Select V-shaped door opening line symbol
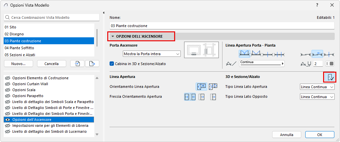 [x=257, y=53]
